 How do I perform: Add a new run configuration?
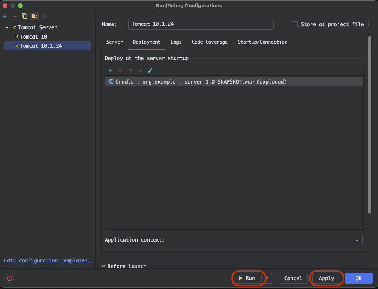[x=5, y=16]
